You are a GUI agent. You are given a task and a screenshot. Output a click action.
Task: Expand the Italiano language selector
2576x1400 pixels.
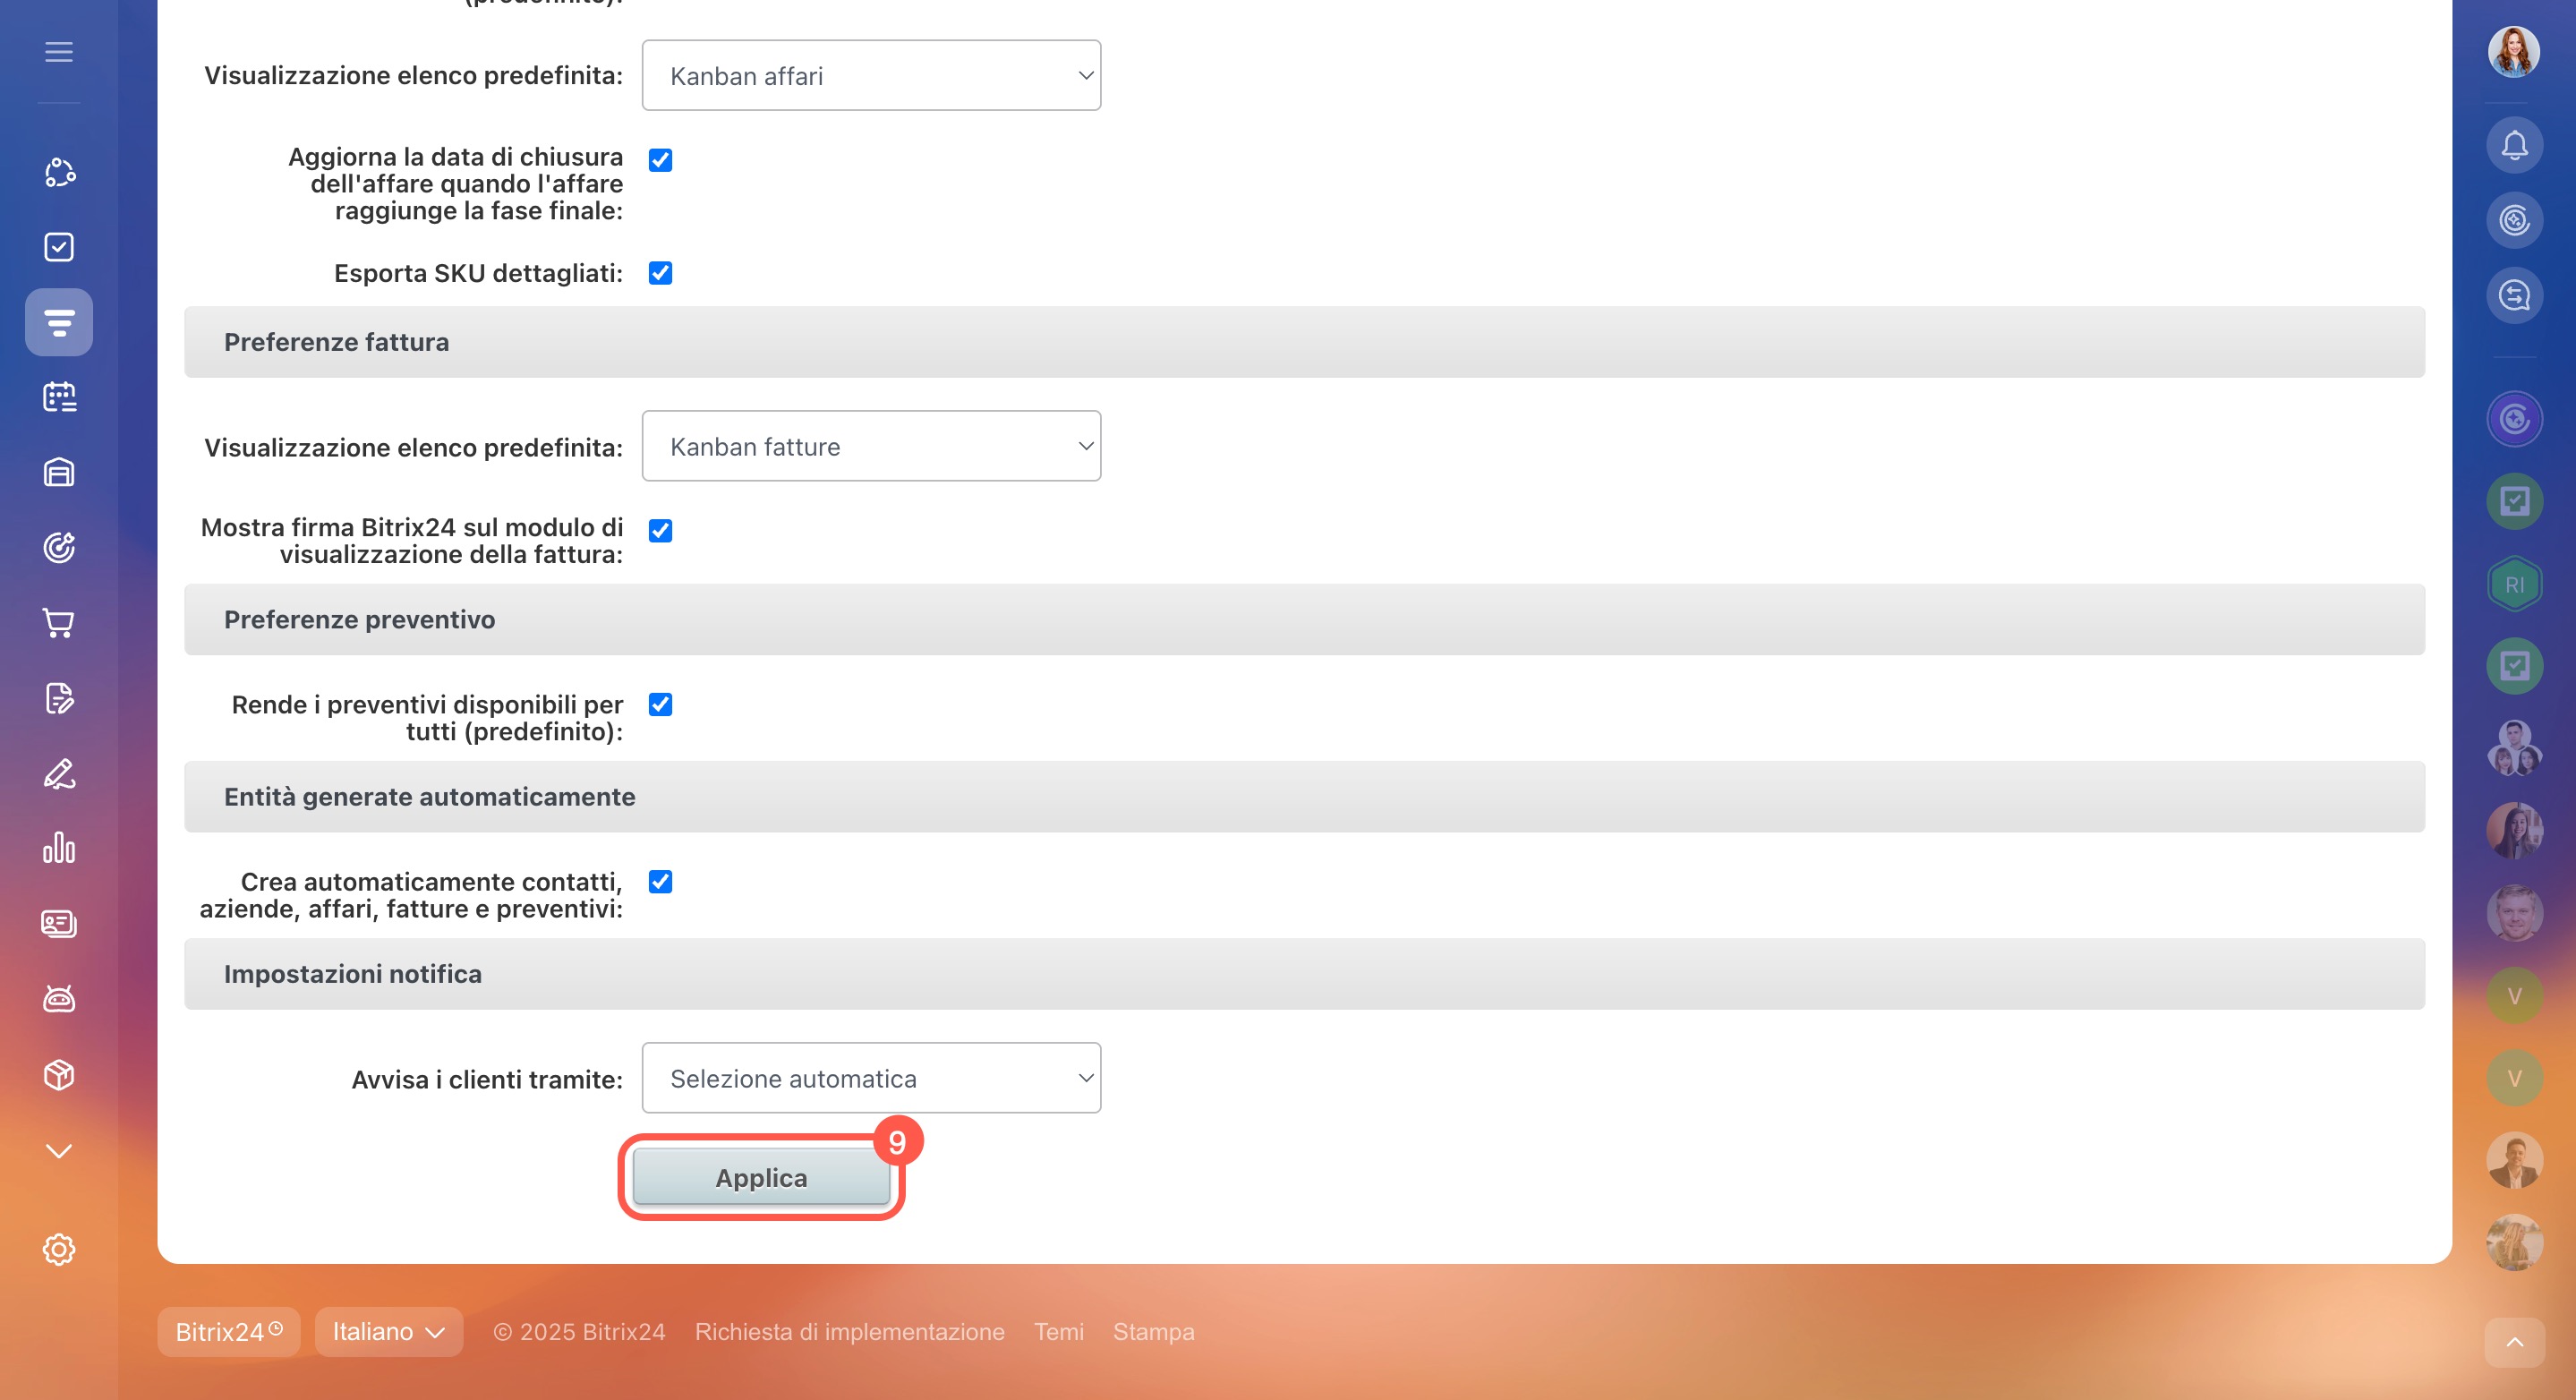click(388, 1332)
